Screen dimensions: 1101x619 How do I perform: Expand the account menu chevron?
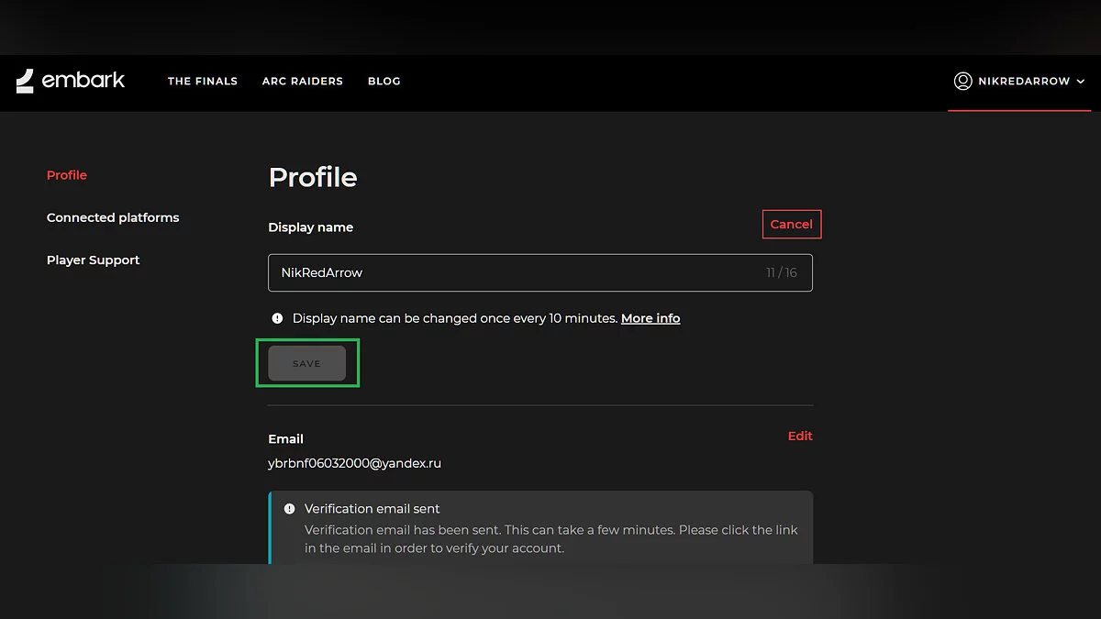click(1081, 82)
